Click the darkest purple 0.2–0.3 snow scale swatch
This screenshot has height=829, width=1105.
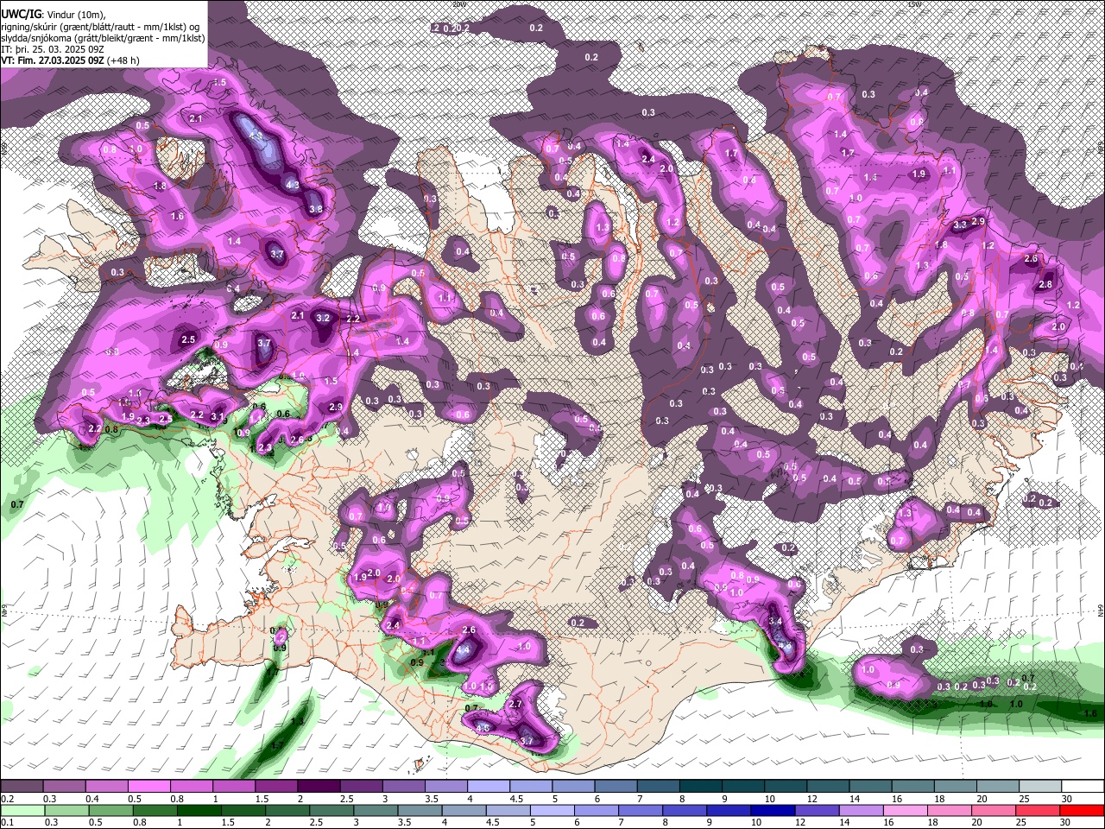(x=22, y=786)
